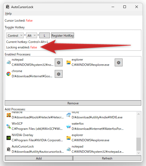Click the WinSCP icon in Add Processes
Screen dimensions: 146x166
click(x=9, y=126)
